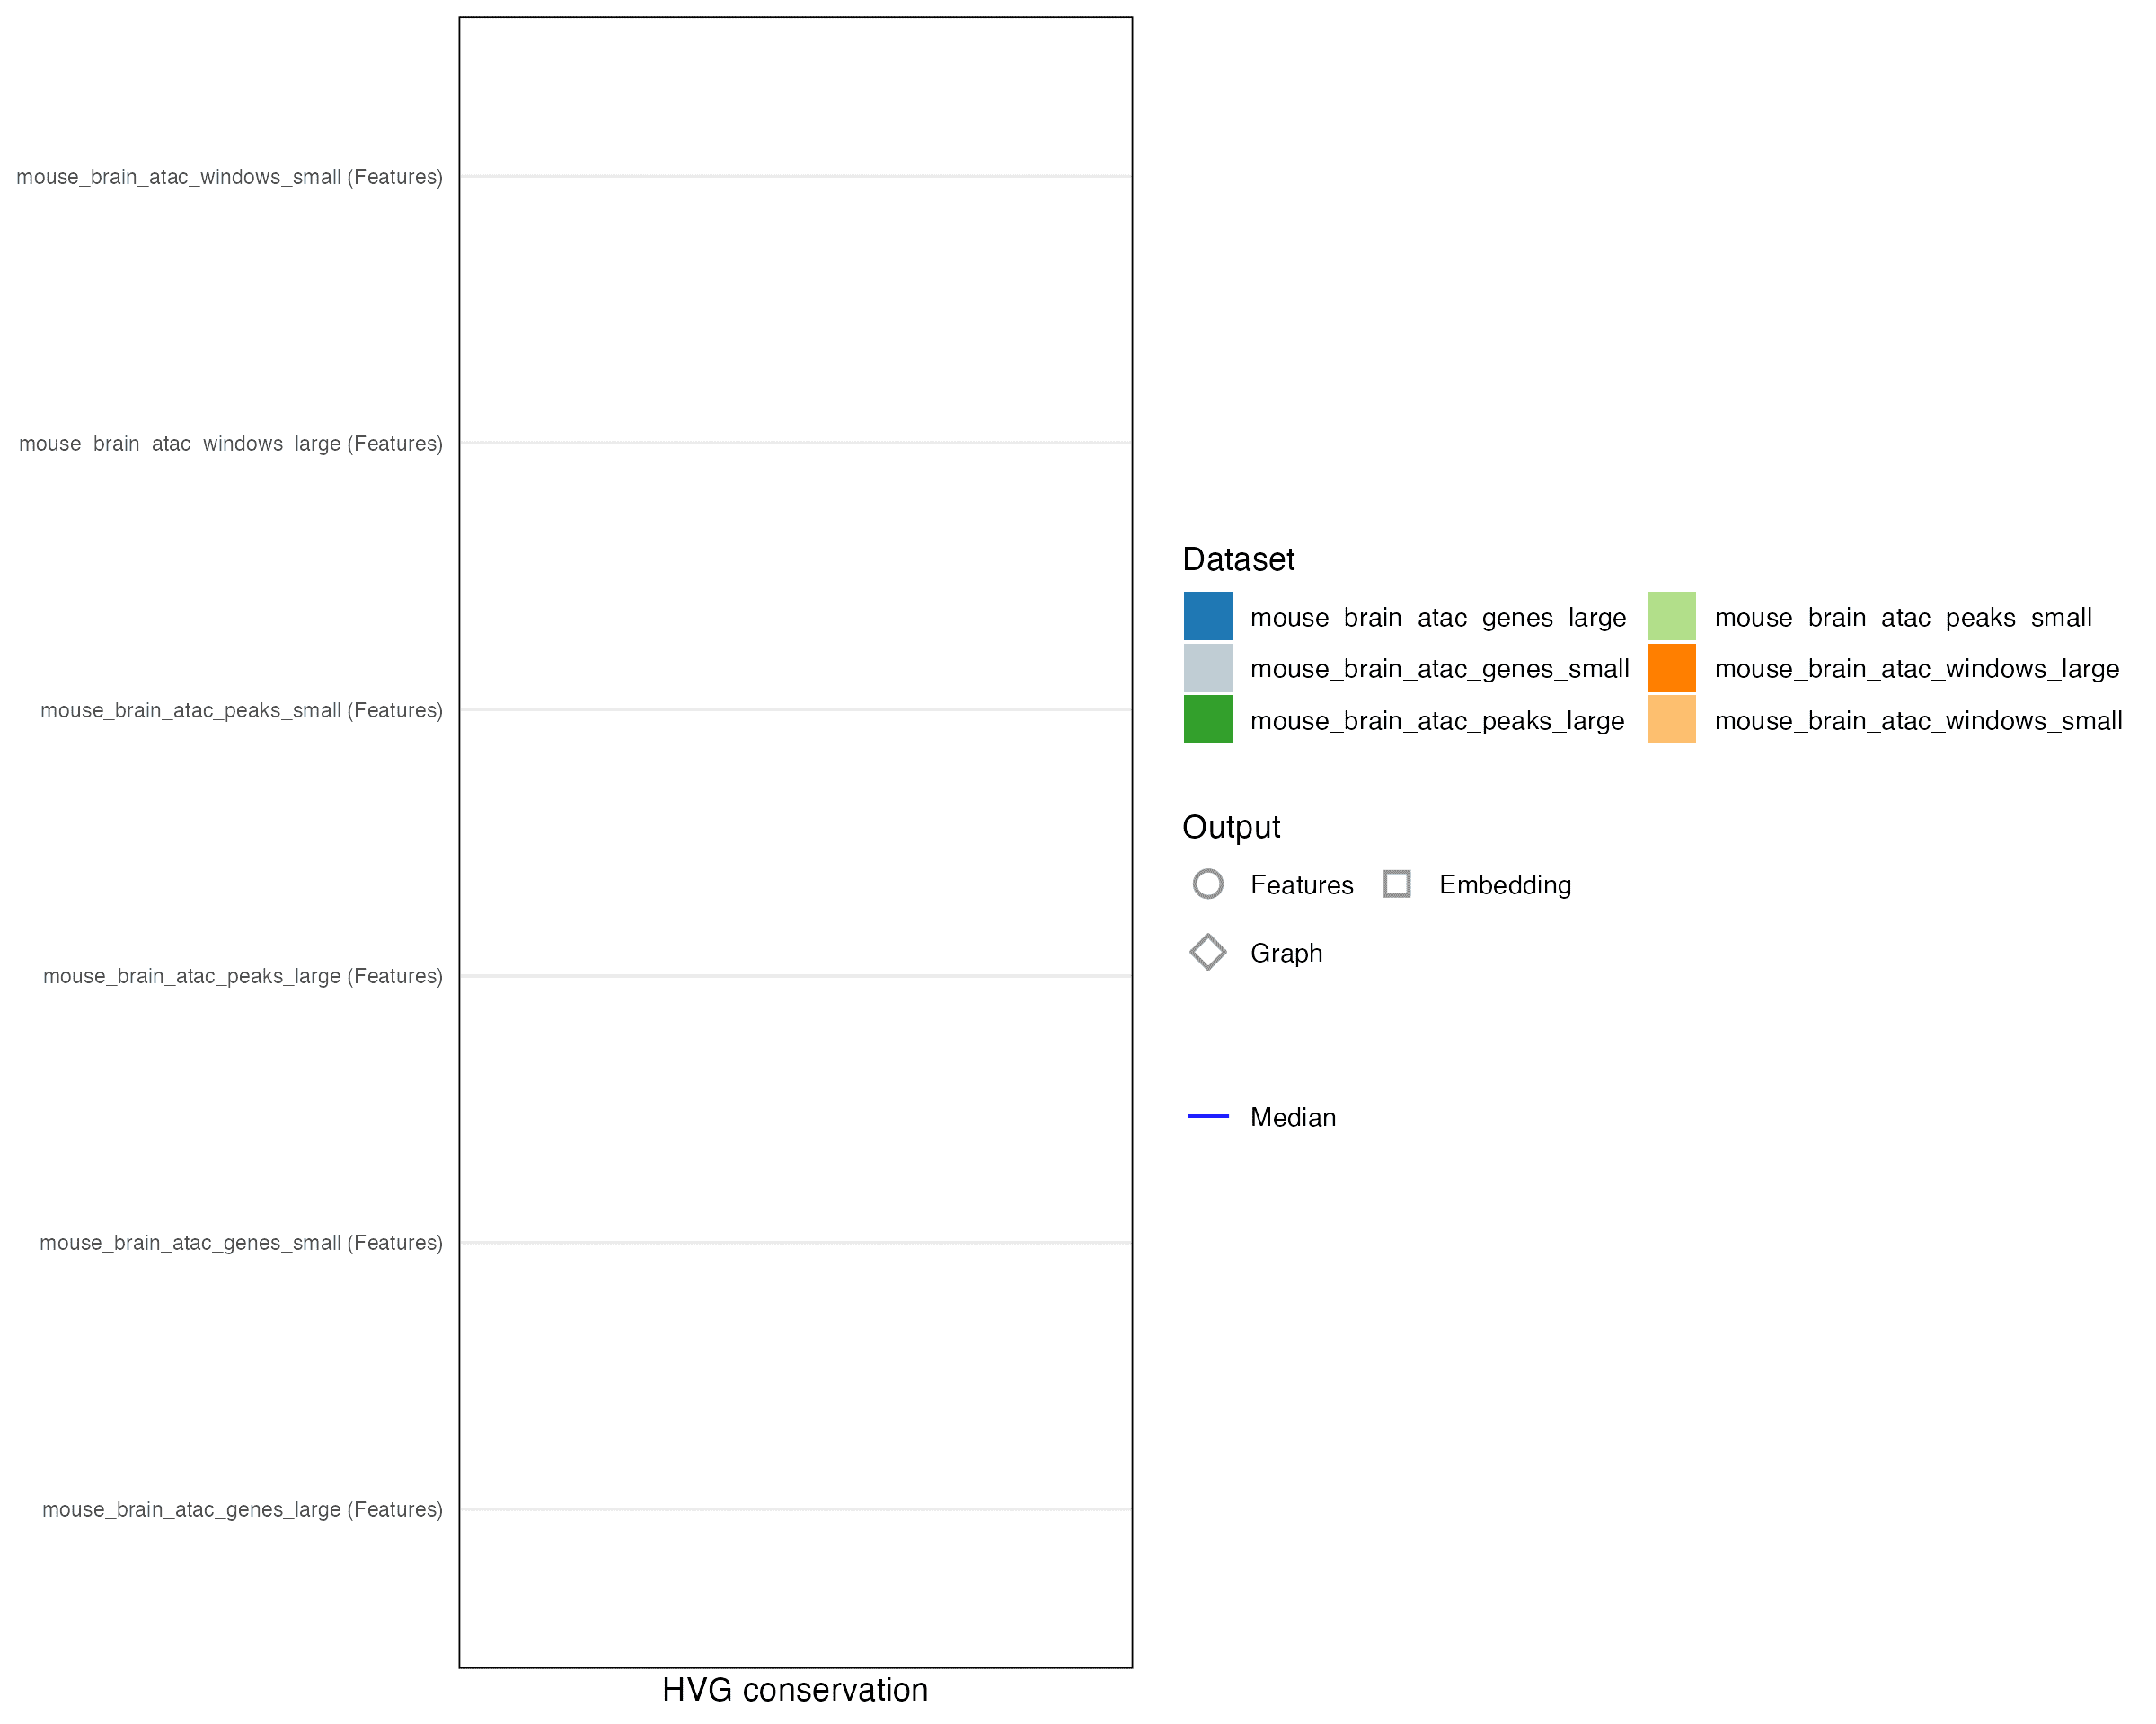Click the light green peaks_small swatch
Screen dimensions: 2156x1724
tap(1671, 616)
